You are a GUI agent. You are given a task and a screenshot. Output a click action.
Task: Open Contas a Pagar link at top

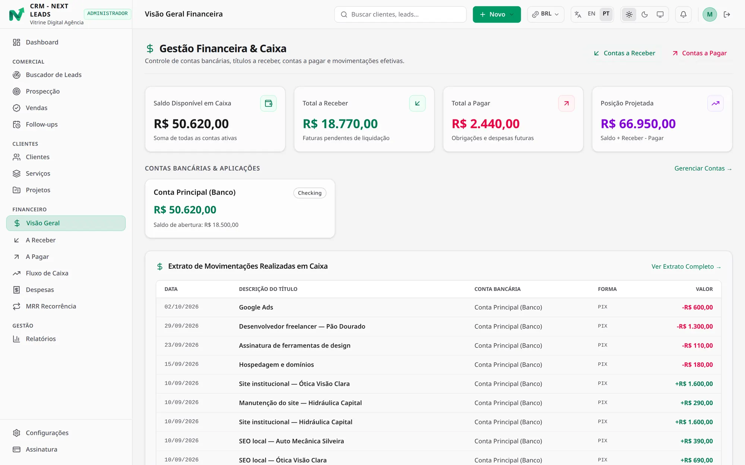pos(700,53)
